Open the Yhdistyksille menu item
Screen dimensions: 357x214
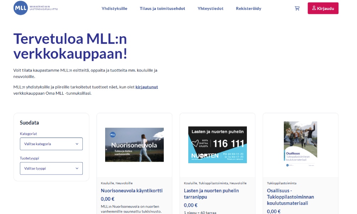[x=114, y=9]
